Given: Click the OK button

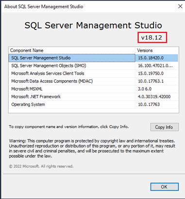Looking at the screenshot, I should (x=165, y=187).
